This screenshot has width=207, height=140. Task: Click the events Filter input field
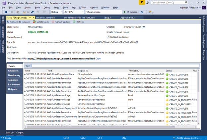115,66
